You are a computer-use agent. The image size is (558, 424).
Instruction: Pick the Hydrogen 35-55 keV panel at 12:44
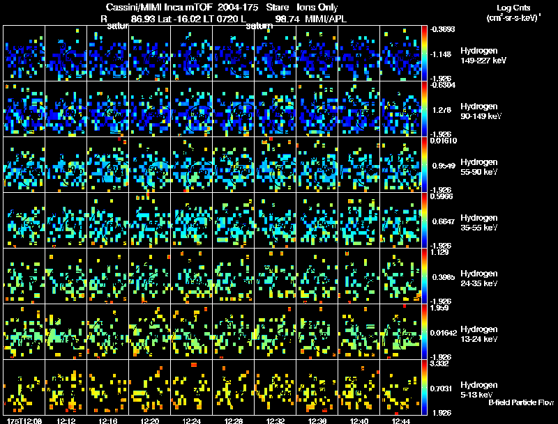400,221
